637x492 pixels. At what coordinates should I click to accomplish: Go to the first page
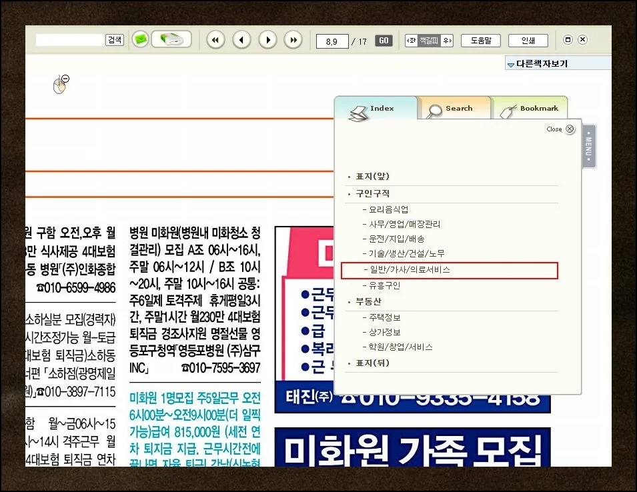point(215,40)
